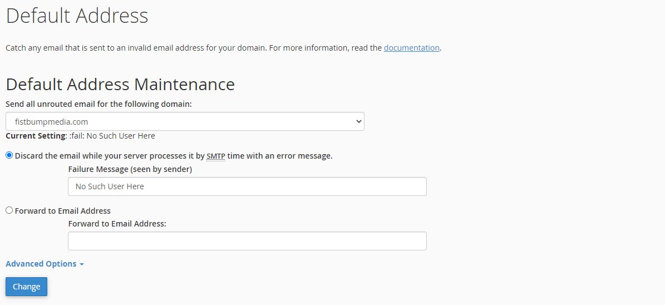The image size is (665, 305).
Task: Click the 'Discard the email while your server' label text
Action: (106, 156)
